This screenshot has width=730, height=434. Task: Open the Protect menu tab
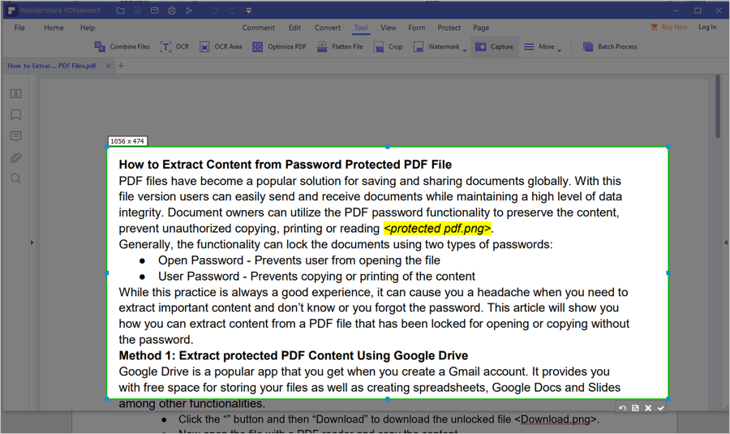[x=449, y=28]
